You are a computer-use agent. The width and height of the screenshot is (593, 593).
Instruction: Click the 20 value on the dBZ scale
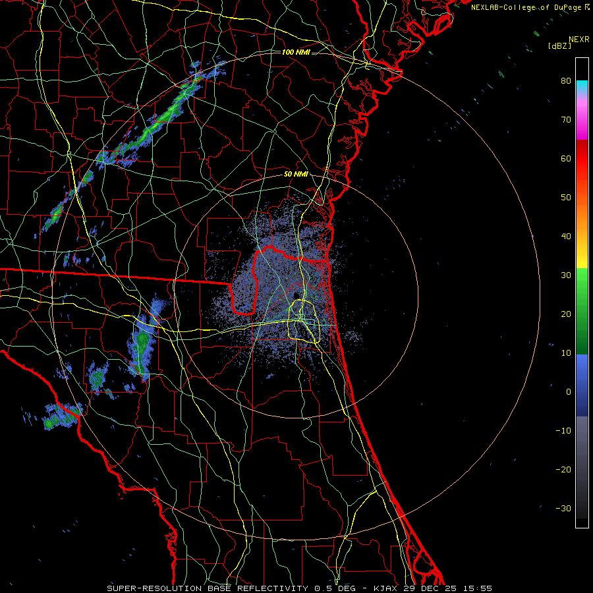566,314
